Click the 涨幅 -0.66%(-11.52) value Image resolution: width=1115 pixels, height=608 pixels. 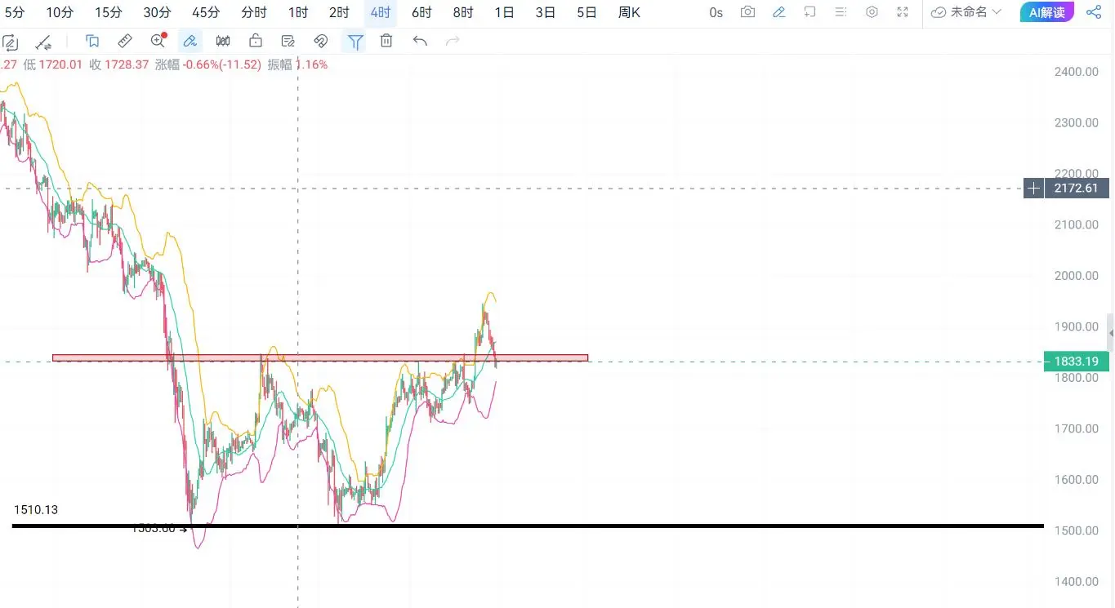pos(207,64)
